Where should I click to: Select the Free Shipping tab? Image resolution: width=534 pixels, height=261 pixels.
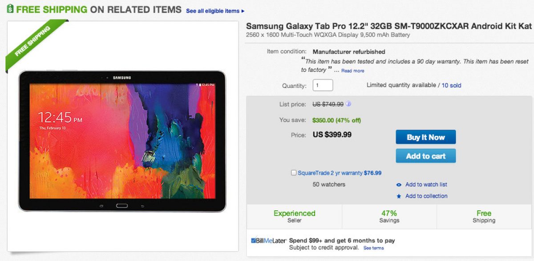tap(484, 217)
